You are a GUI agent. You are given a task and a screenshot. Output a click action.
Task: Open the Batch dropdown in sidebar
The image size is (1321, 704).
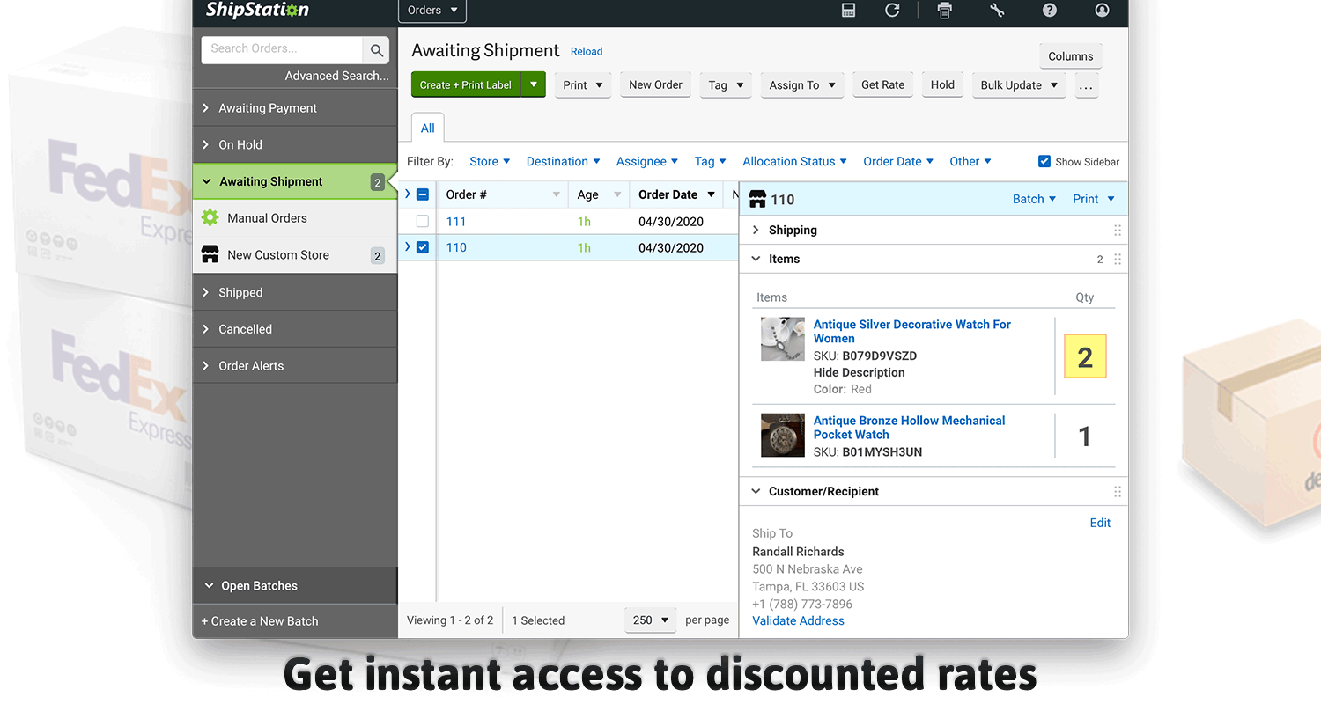click(x=1034, y=199)
